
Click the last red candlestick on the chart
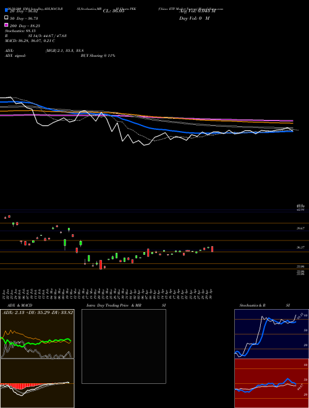pyautogui.click(x=213, y=249)
